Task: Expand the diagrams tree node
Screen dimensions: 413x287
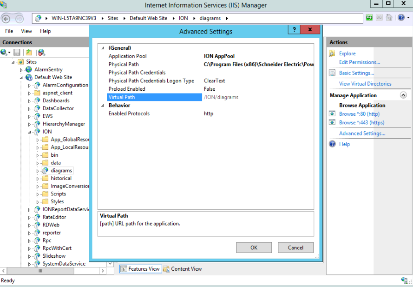Action: (38, 171)
